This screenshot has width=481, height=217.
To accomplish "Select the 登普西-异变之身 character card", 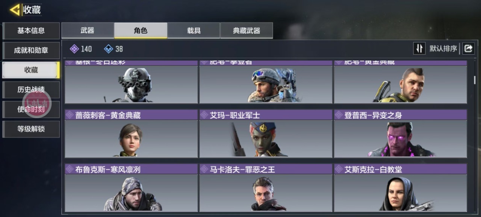I will (x=401, y=134).
